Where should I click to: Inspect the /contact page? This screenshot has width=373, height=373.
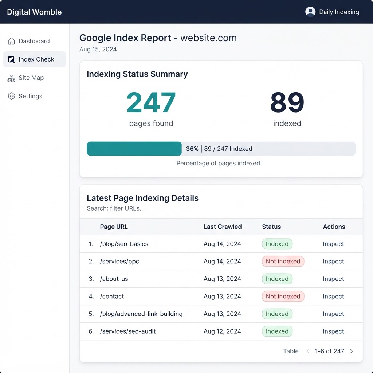pyautogui.click(x=333, y=297)
